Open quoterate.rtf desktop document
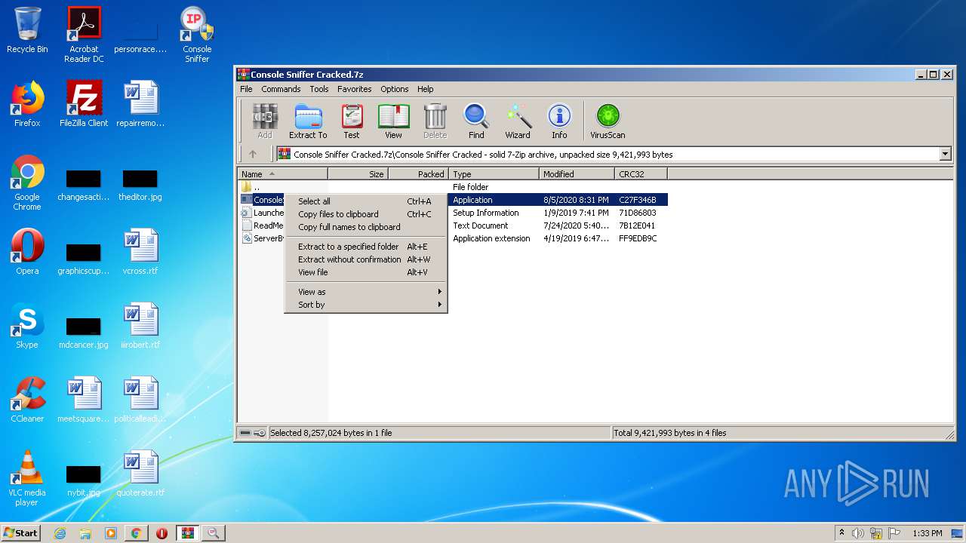 coord(140,474)
